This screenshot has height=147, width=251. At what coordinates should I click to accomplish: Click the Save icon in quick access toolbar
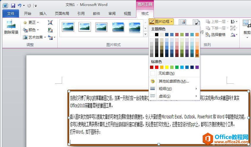[x=13, y=6]
